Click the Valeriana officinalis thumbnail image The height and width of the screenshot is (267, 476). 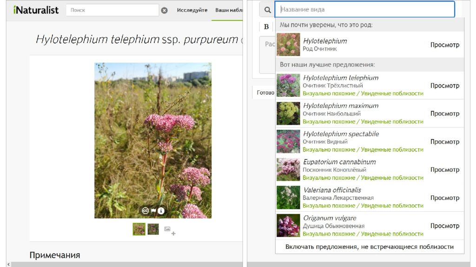[x=288, y=197]
